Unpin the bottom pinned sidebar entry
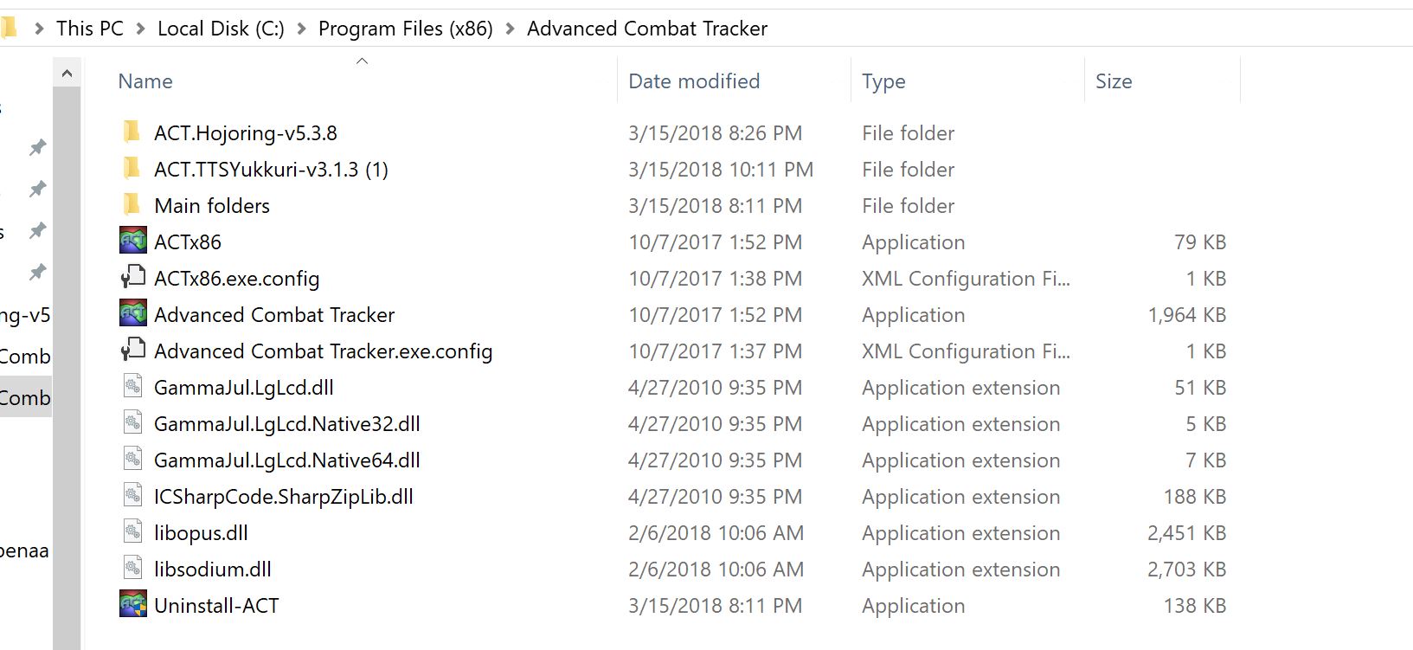The image size is (1413, 650). click(38, 273)
